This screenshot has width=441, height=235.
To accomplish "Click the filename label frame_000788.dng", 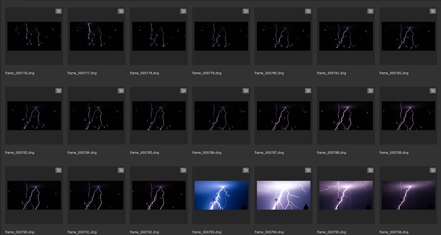I will click(x=332, y=152).
